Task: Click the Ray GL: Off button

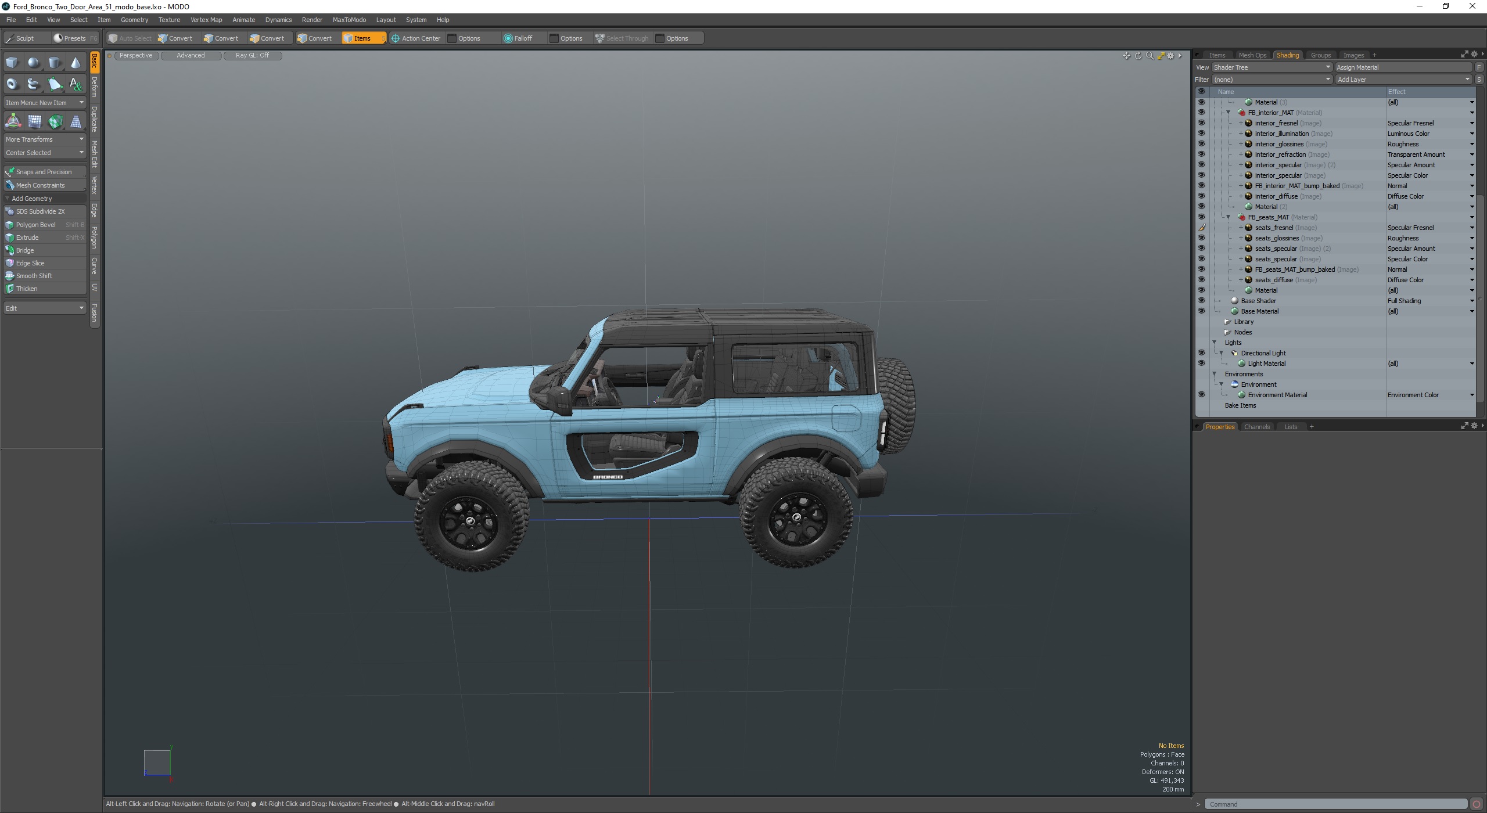Action: pos(252,56)
